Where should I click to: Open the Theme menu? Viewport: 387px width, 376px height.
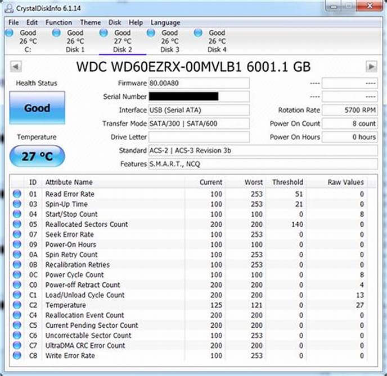pyautogui.click(x=90, y=22)
